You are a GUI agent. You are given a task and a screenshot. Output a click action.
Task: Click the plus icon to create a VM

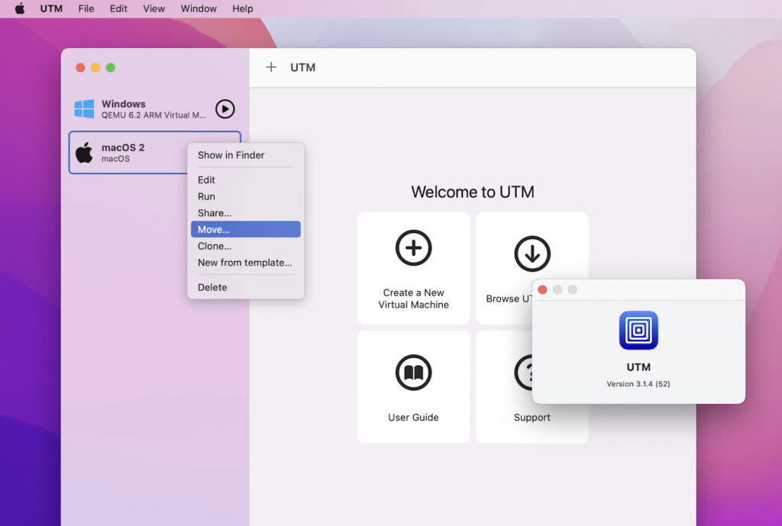click(271, 67)
